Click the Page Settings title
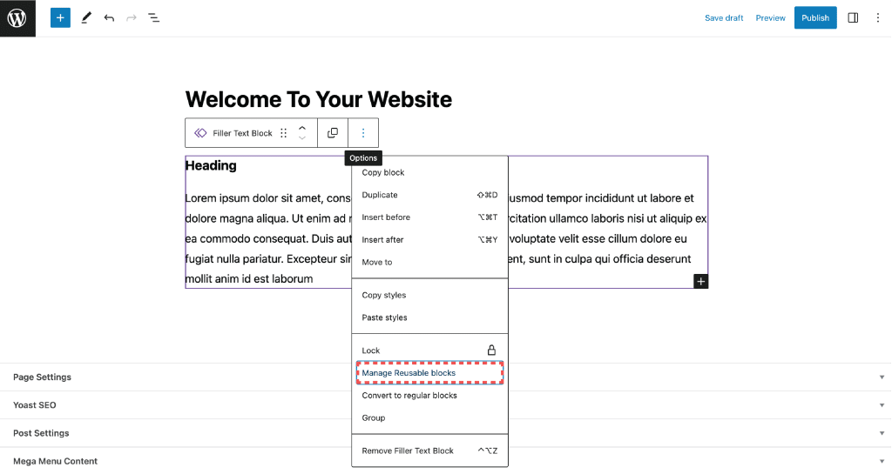Viewport: 892px width, 474px height. click(x=42, y=377)
